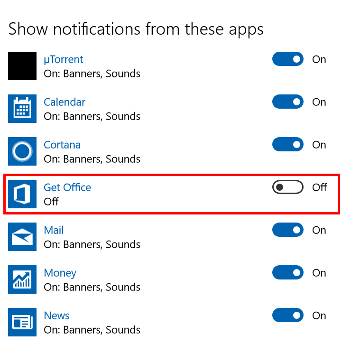The height and width of the screenshot is (363, 351).
Task: Click the Calendar app name link
Action: [65, 102]
